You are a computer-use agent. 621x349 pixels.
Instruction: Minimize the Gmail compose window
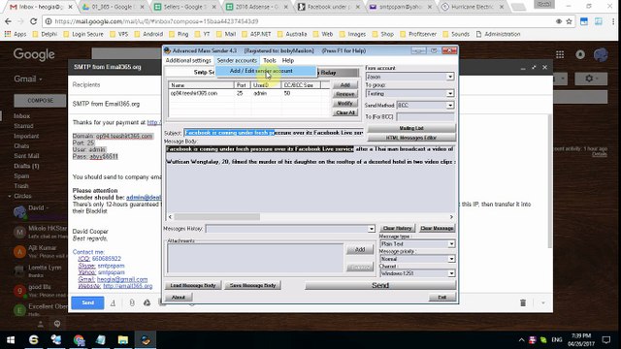point(523,67)
